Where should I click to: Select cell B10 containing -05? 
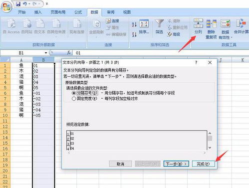pyautogui.click(x=43, y=115)
